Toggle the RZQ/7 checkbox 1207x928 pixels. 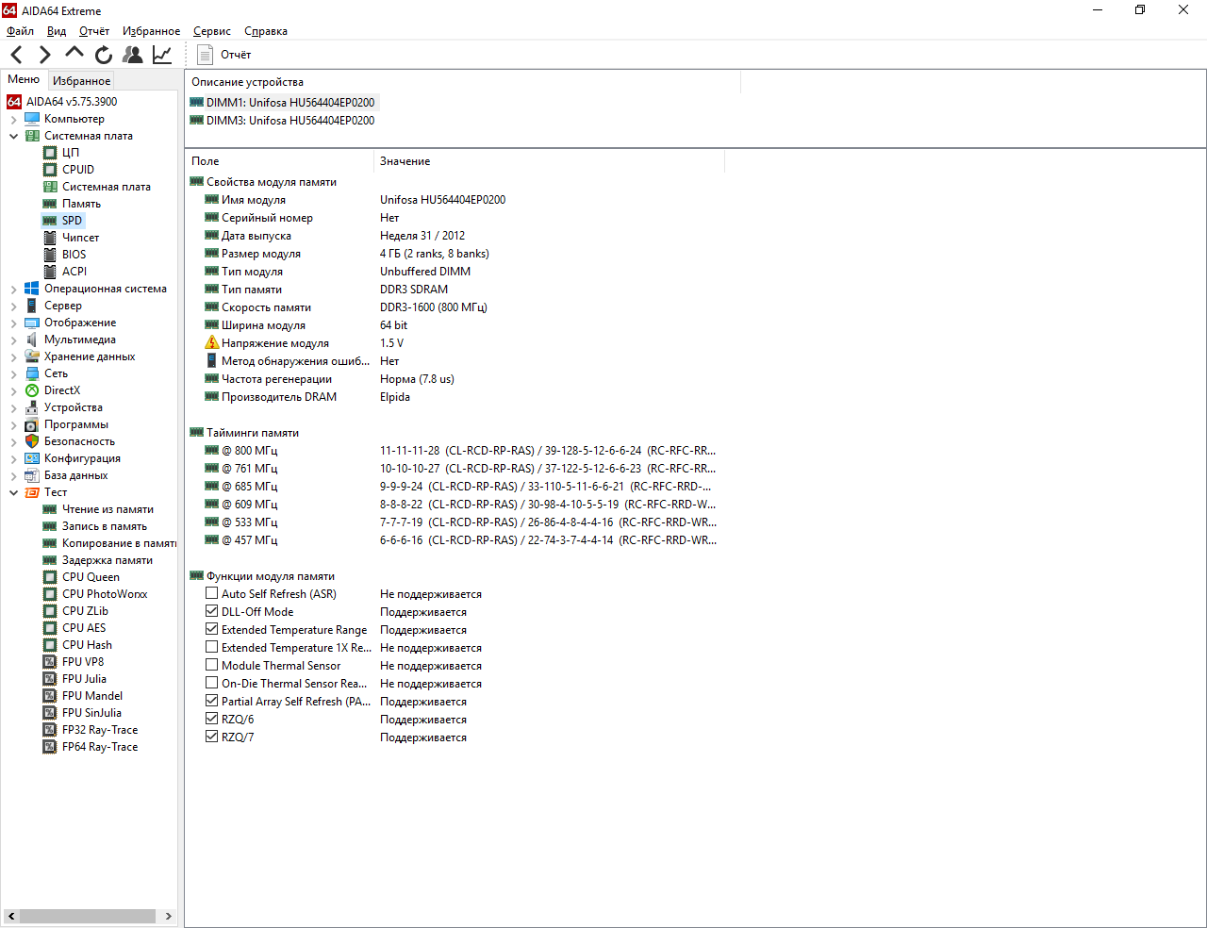coord(212,737)
